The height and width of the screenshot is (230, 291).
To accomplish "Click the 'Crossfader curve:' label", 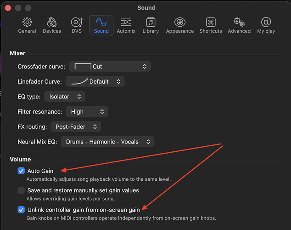I will coord(41,67).
